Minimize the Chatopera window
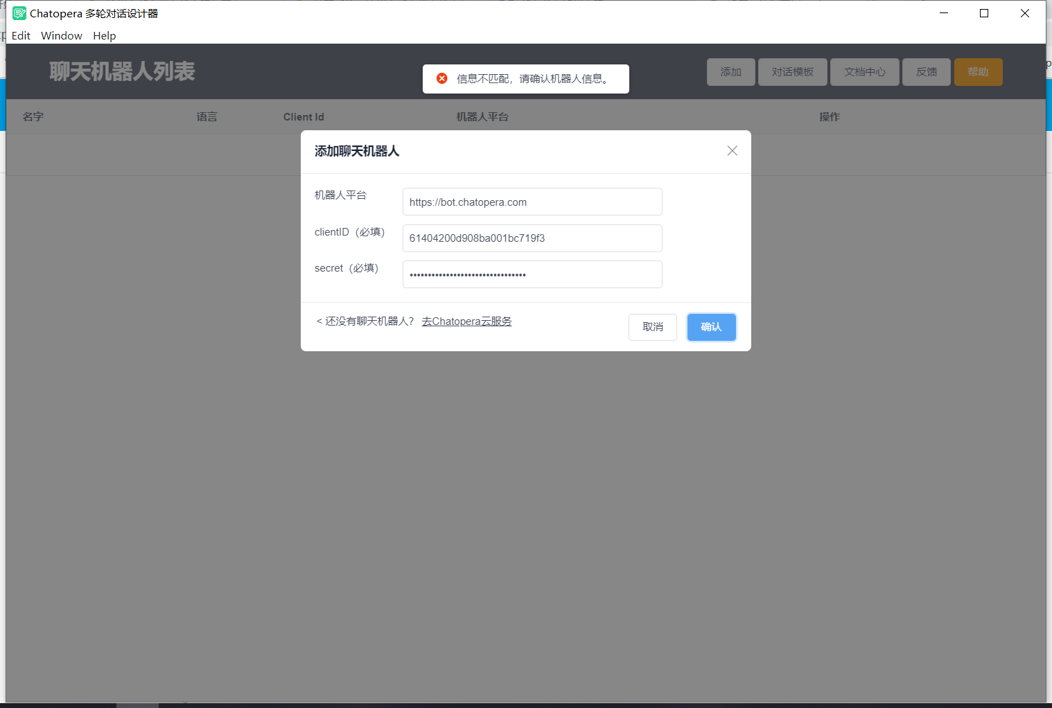Image resolution: width=1052 pixels, height=708 pixels. tap(944, 13)
